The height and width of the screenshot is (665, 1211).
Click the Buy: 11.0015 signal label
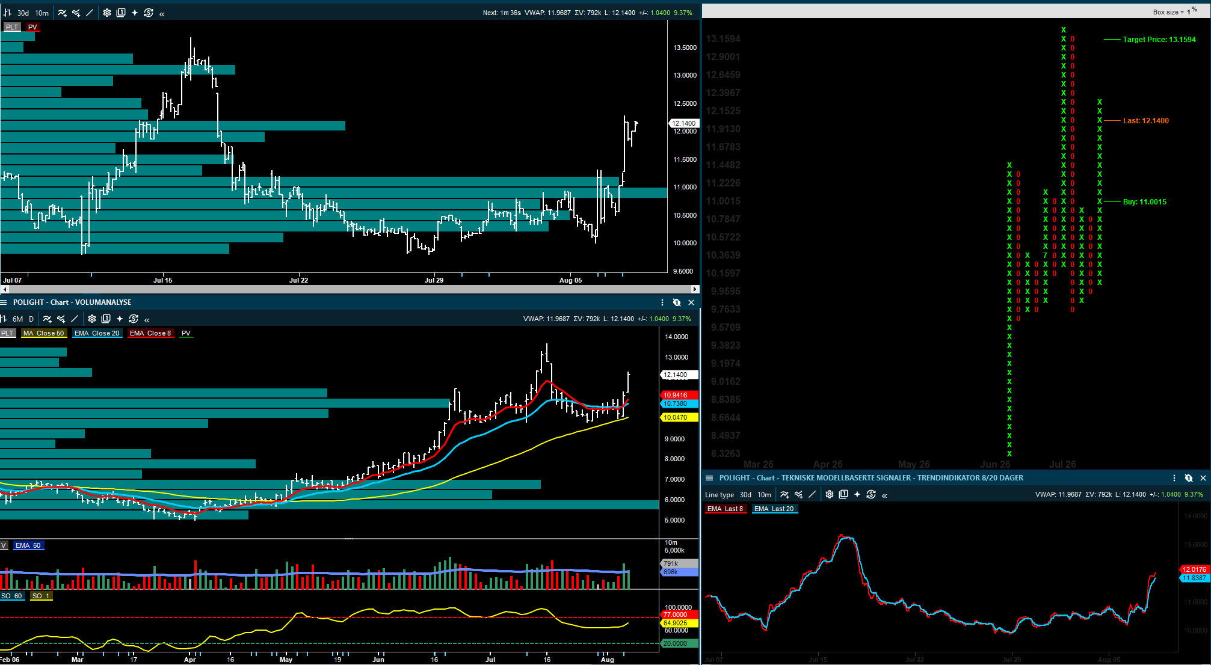point(1144,202)
